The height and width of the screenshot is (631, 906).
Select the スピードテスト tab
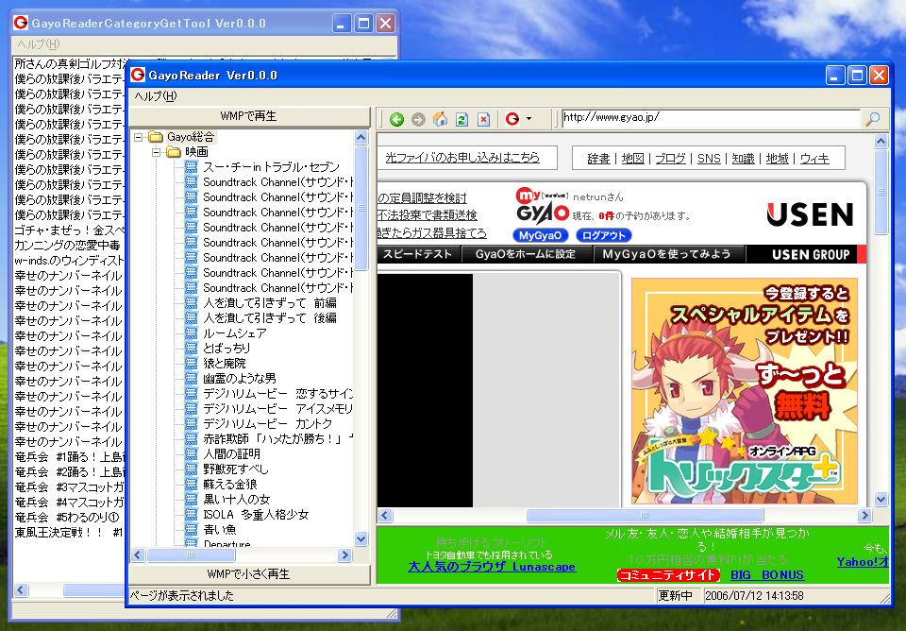click(x=418, y=254)
